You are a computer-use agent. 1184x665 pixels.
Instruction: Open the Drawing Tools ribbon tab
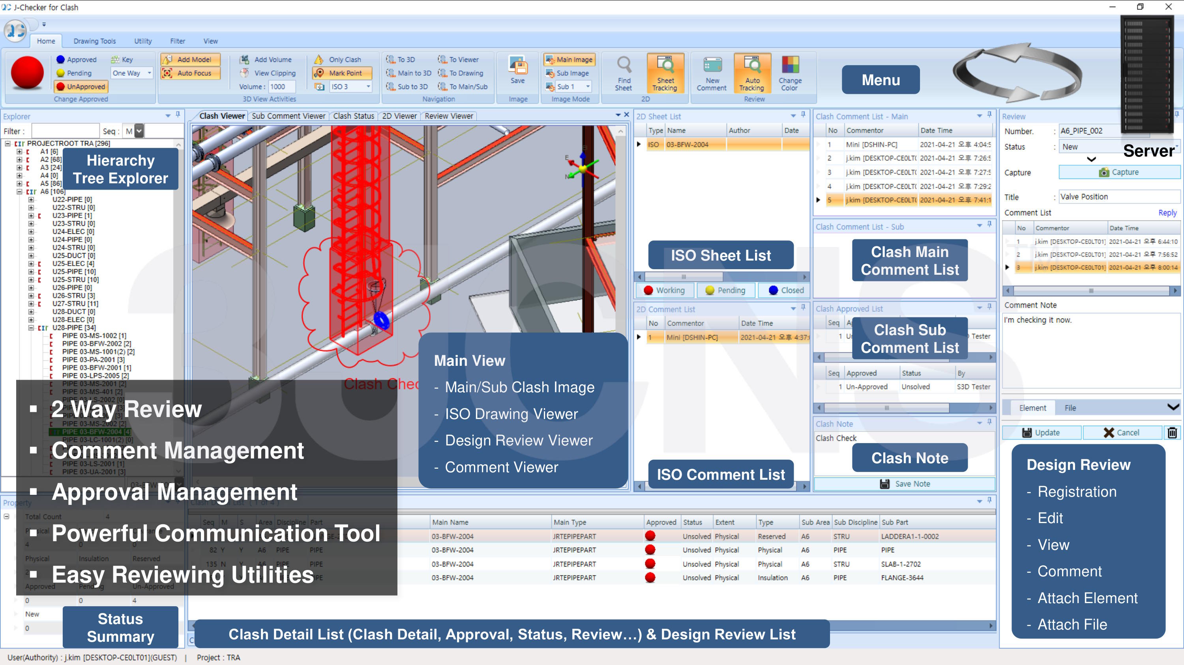point(95,41)
